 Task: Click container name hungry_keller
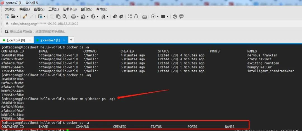pyautogui.click(x=259, y=67)
